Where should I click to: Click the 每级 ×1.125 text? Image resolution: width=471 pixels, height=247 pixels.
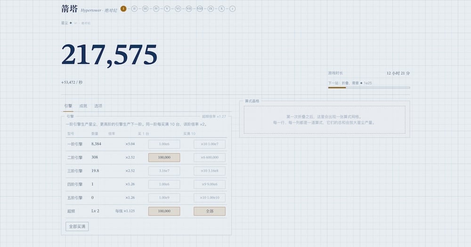125,211
